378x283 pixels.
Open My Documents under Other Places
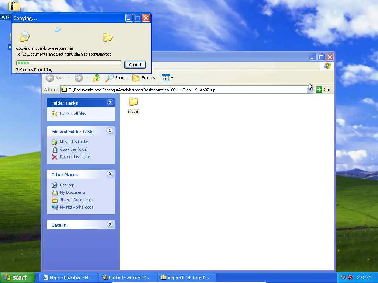point(73,192)
